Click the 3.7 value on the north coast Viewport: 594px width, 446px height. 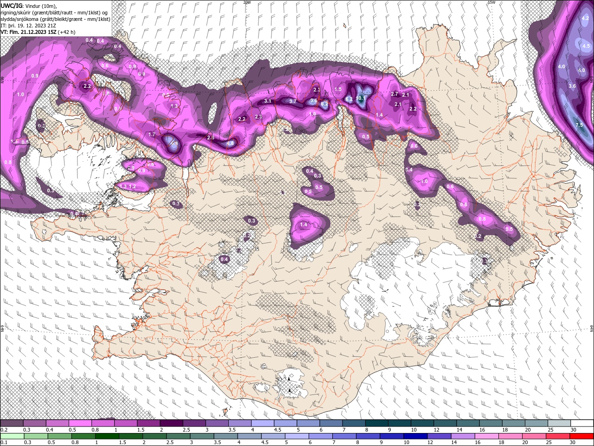coord(293,101)
